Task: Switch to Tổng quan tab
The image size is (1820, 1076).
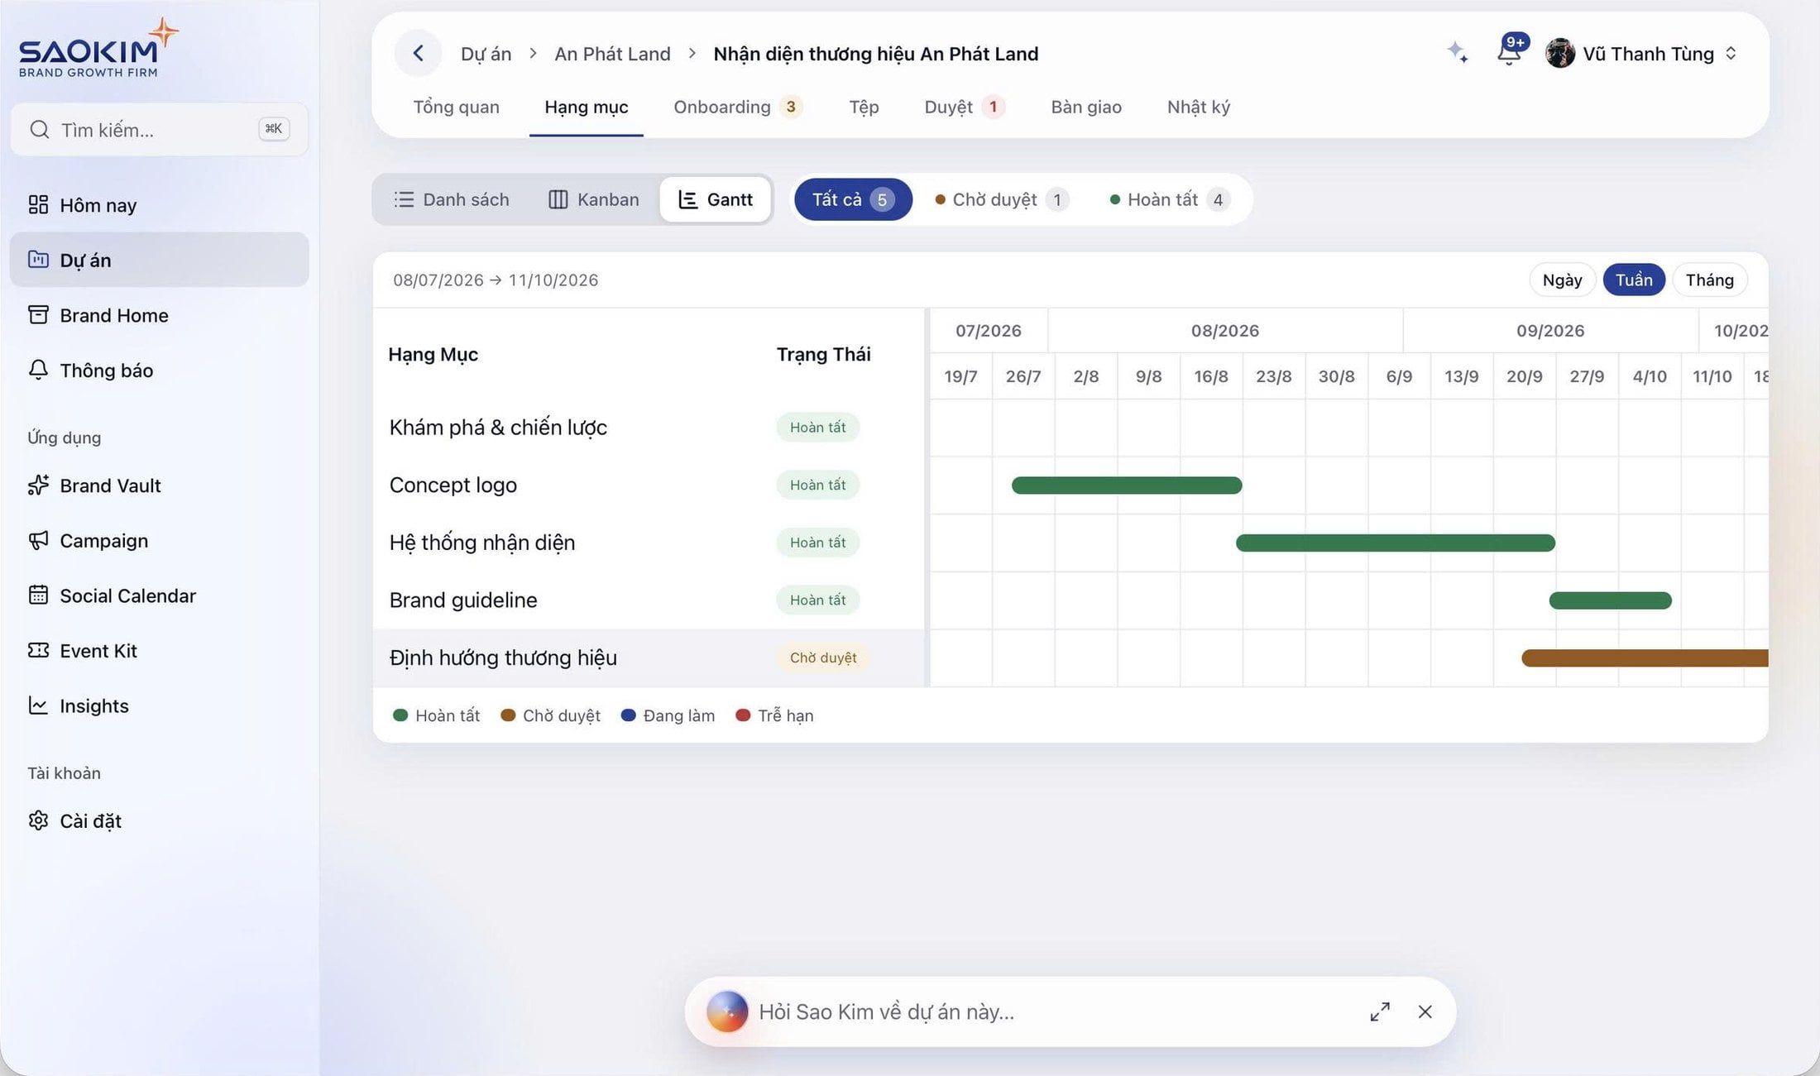Action: pos(456,107)
